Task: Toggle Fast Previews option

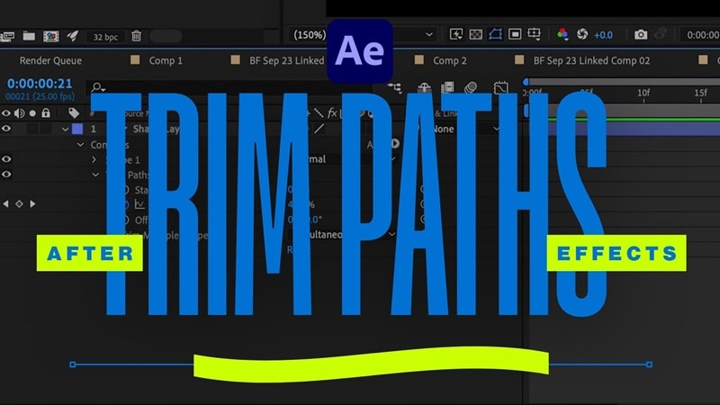Action: 456,34
